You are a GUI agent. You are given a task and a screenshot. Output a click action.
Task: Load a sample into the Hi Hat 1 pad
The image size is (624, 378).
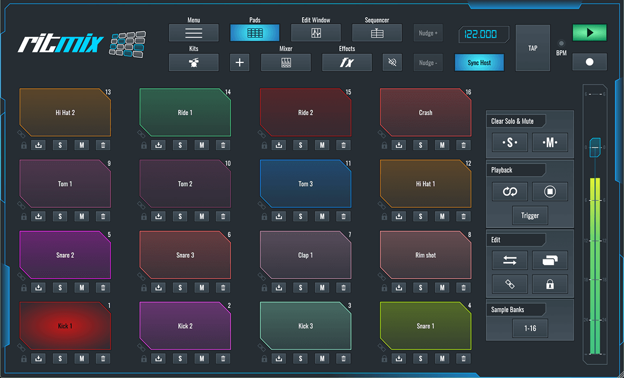(x=399, y=216)
